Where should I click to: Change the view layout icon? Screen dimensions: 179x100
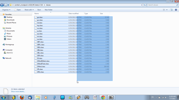click(164, 10)
